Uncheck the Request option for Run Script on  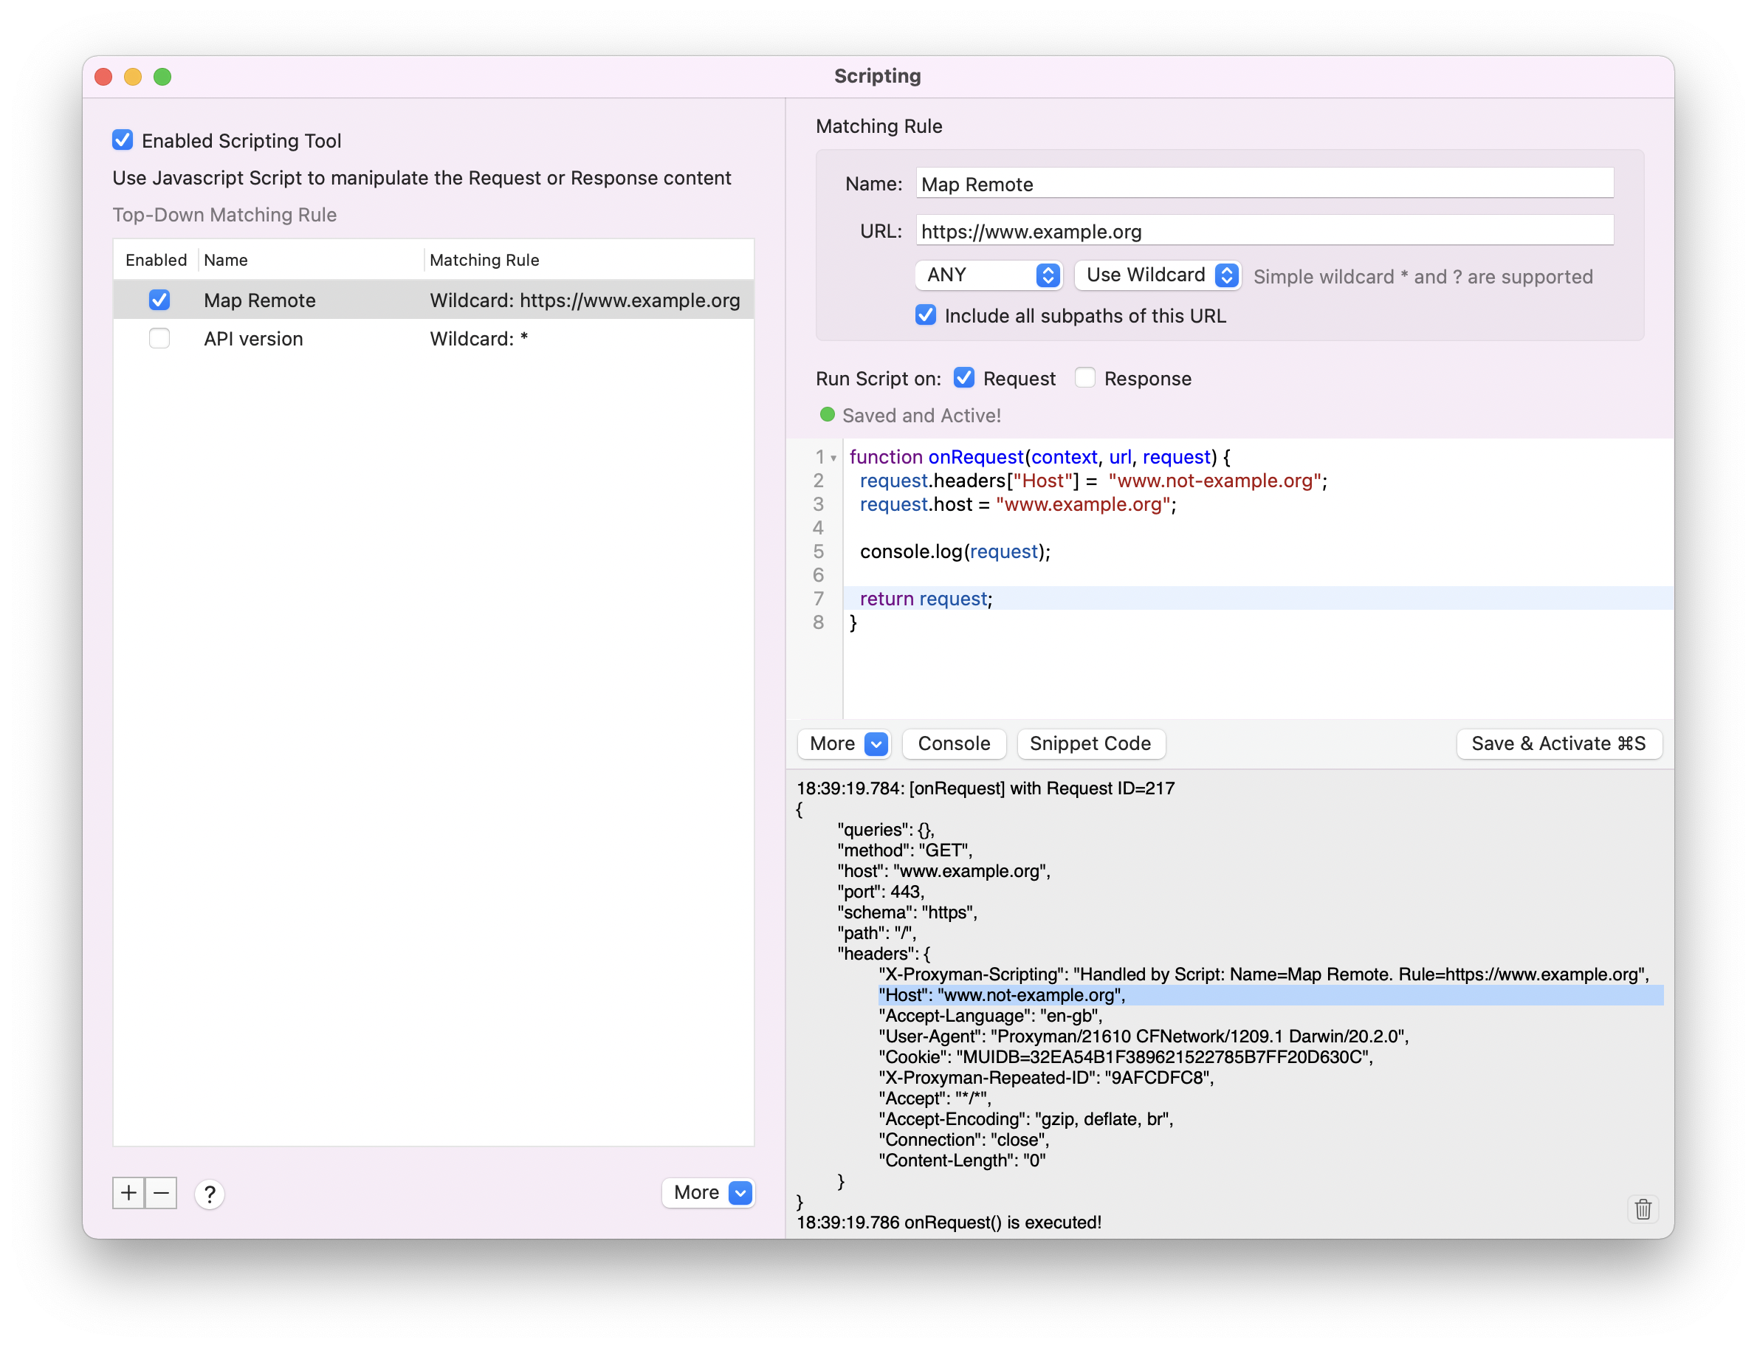point(963,377)
